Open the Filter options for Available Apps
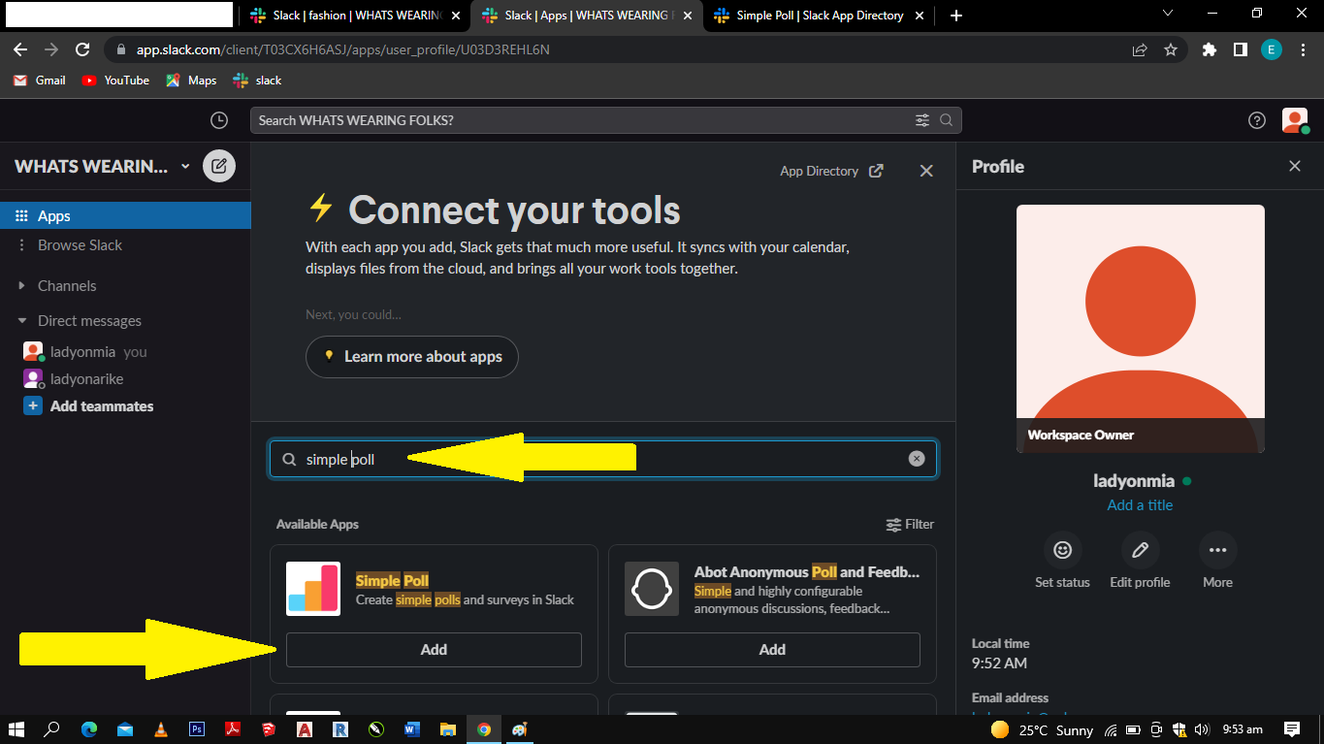 click(910, 524)
